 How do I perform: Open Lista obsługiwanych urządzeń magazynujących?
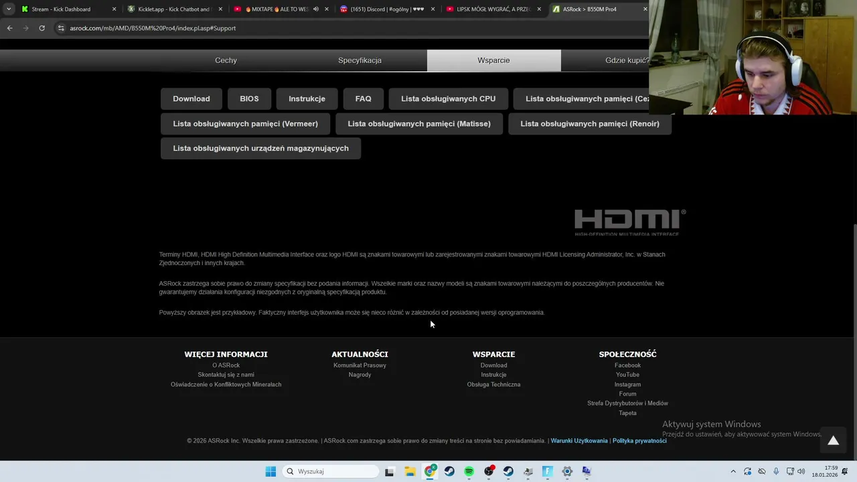pos(260,148)
